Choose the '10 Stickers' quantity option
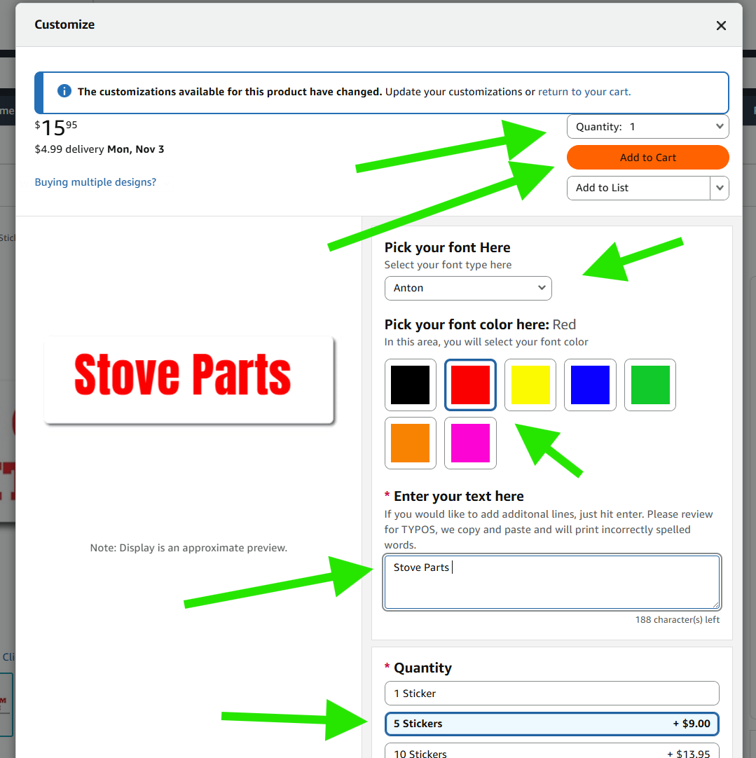Image resolution: width=756 pixels, height=758 pixels. [x=551, y=752]
